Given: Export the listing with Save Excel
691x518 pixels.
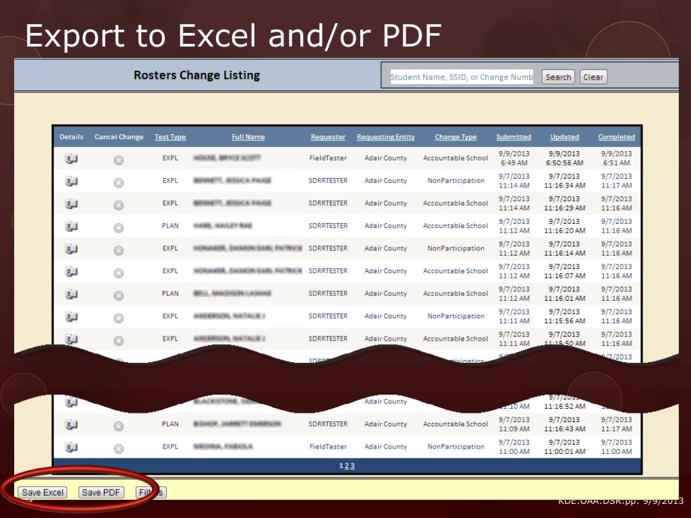Looking at the screenshot, I should coord(43,492).
